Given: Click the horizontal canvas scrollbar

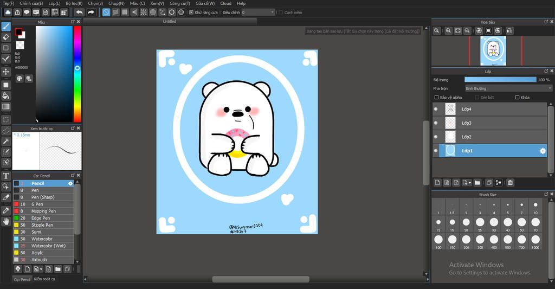Looking at the screenshot, I should click(x=261, y=279).
